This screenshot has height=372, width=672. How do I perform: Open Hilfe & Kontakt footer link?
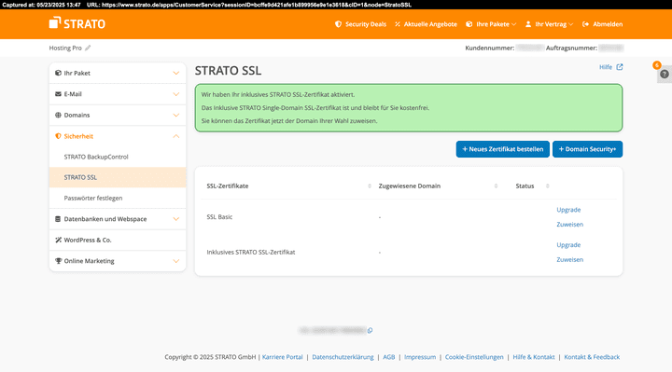pos(534,357)
